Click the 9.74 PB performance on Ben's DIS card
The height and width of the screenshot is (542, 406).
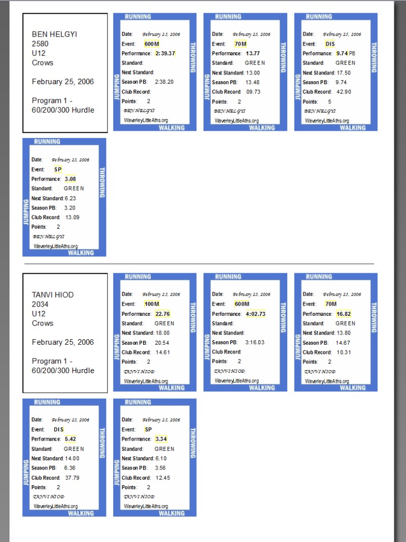tap(342, 53)
